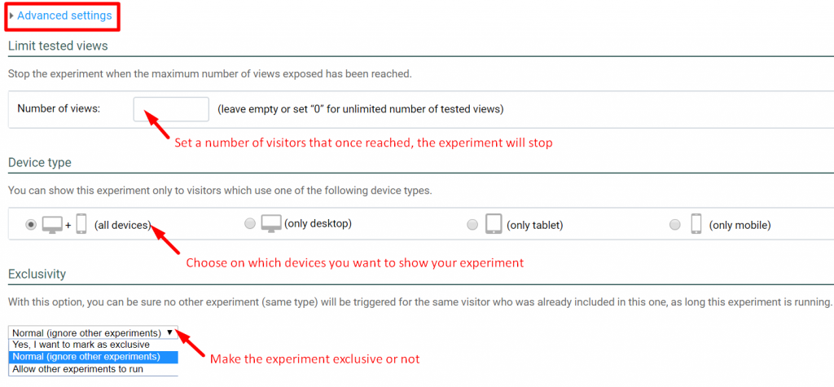The height and width of the screenshot is (387, 834).
Task: Click the (all devices) label text
Action: click(x=123, y=225)
